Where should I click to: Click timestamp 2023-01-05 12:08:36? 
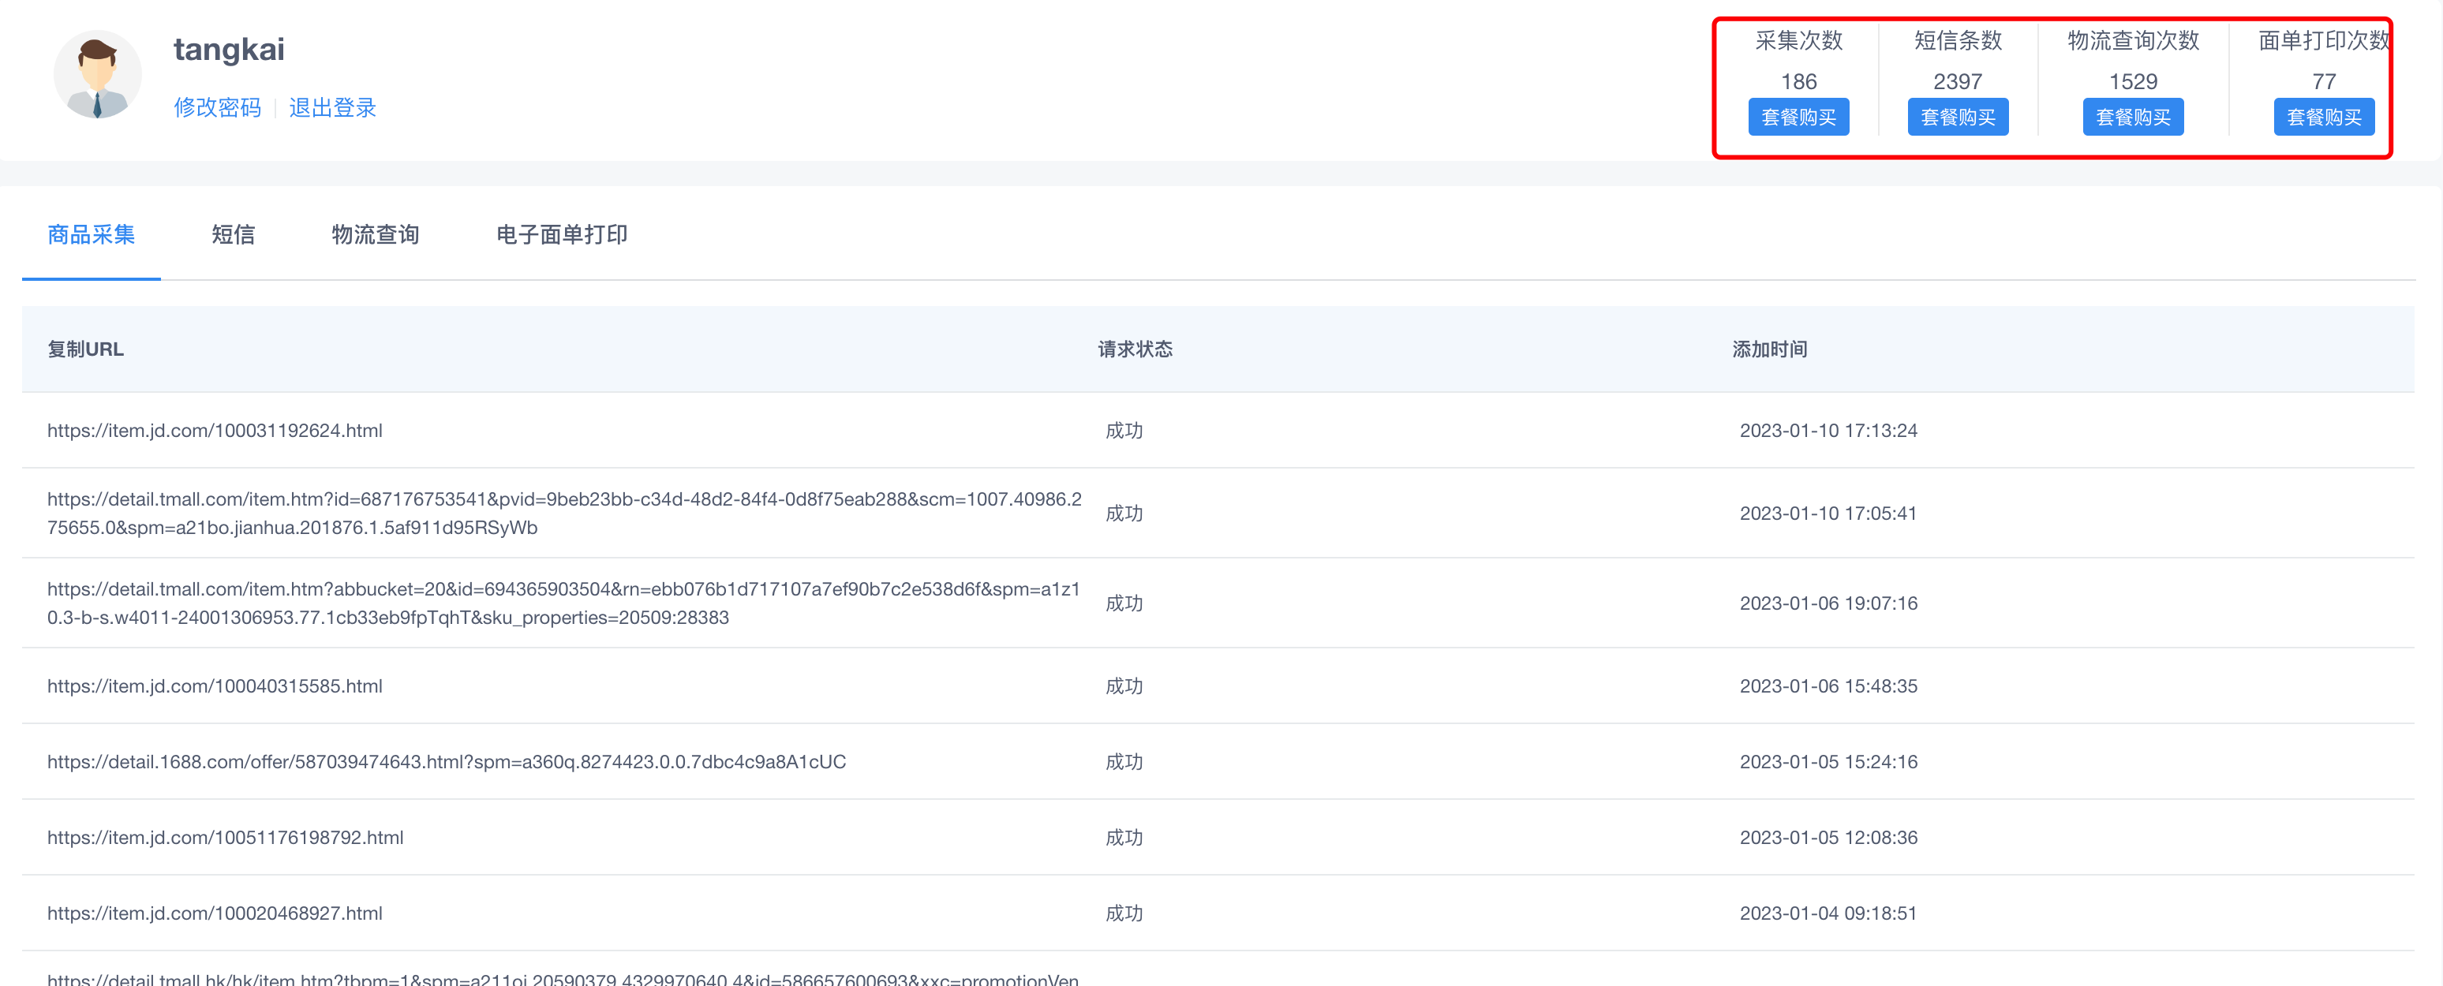tap(1828, 837)
